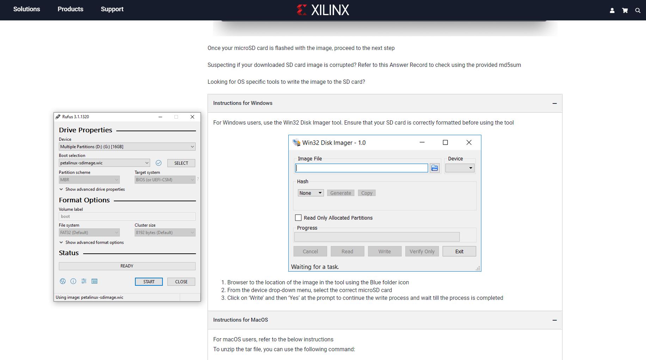
Task: Open Win32 Disk Imager Device dropdown
Action: (x=460, y=168)
